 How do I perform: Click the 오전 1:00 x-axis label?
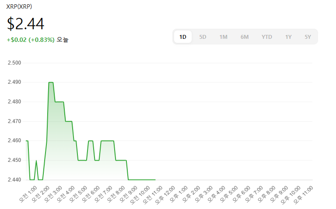28,194
